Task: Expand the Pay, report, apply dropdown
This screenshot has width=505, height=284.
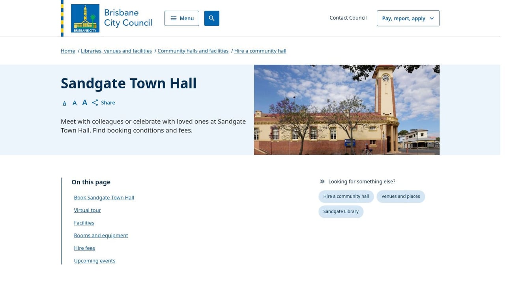Action: pos(408,18)
